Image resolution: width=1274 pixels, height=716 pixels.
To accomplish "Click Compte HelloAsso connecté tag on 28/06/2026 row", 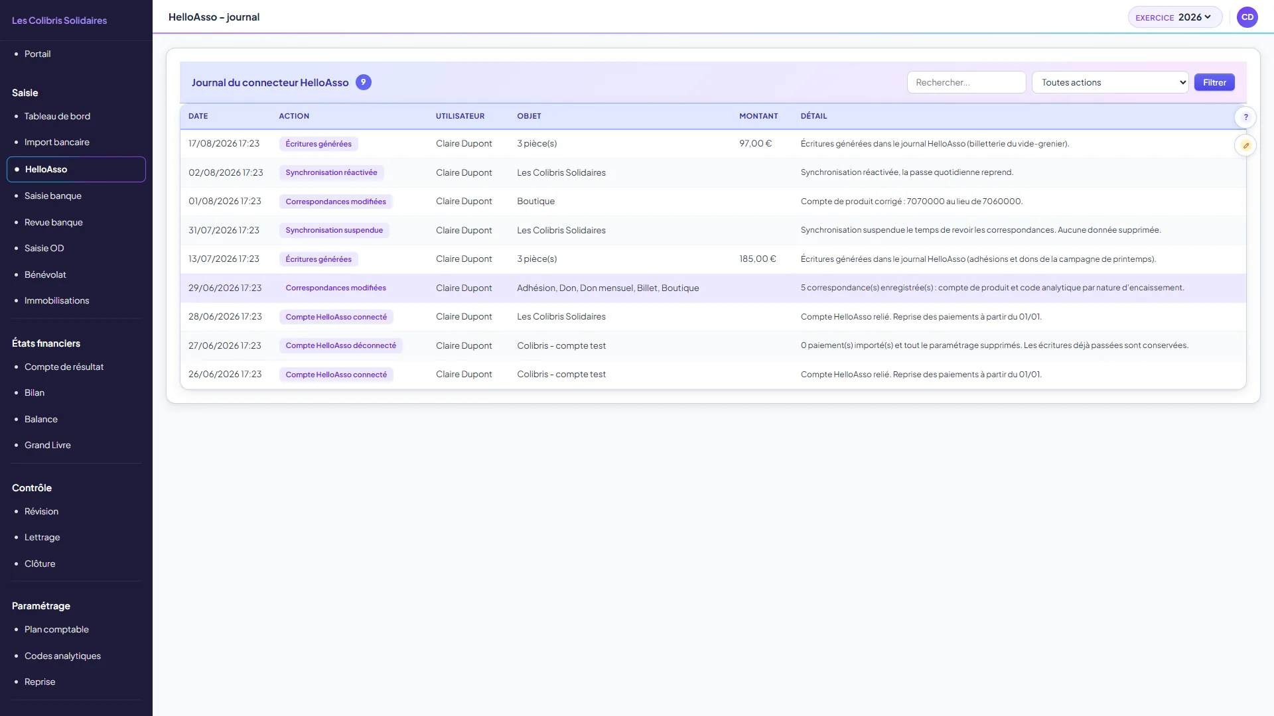I will (336, 317).
